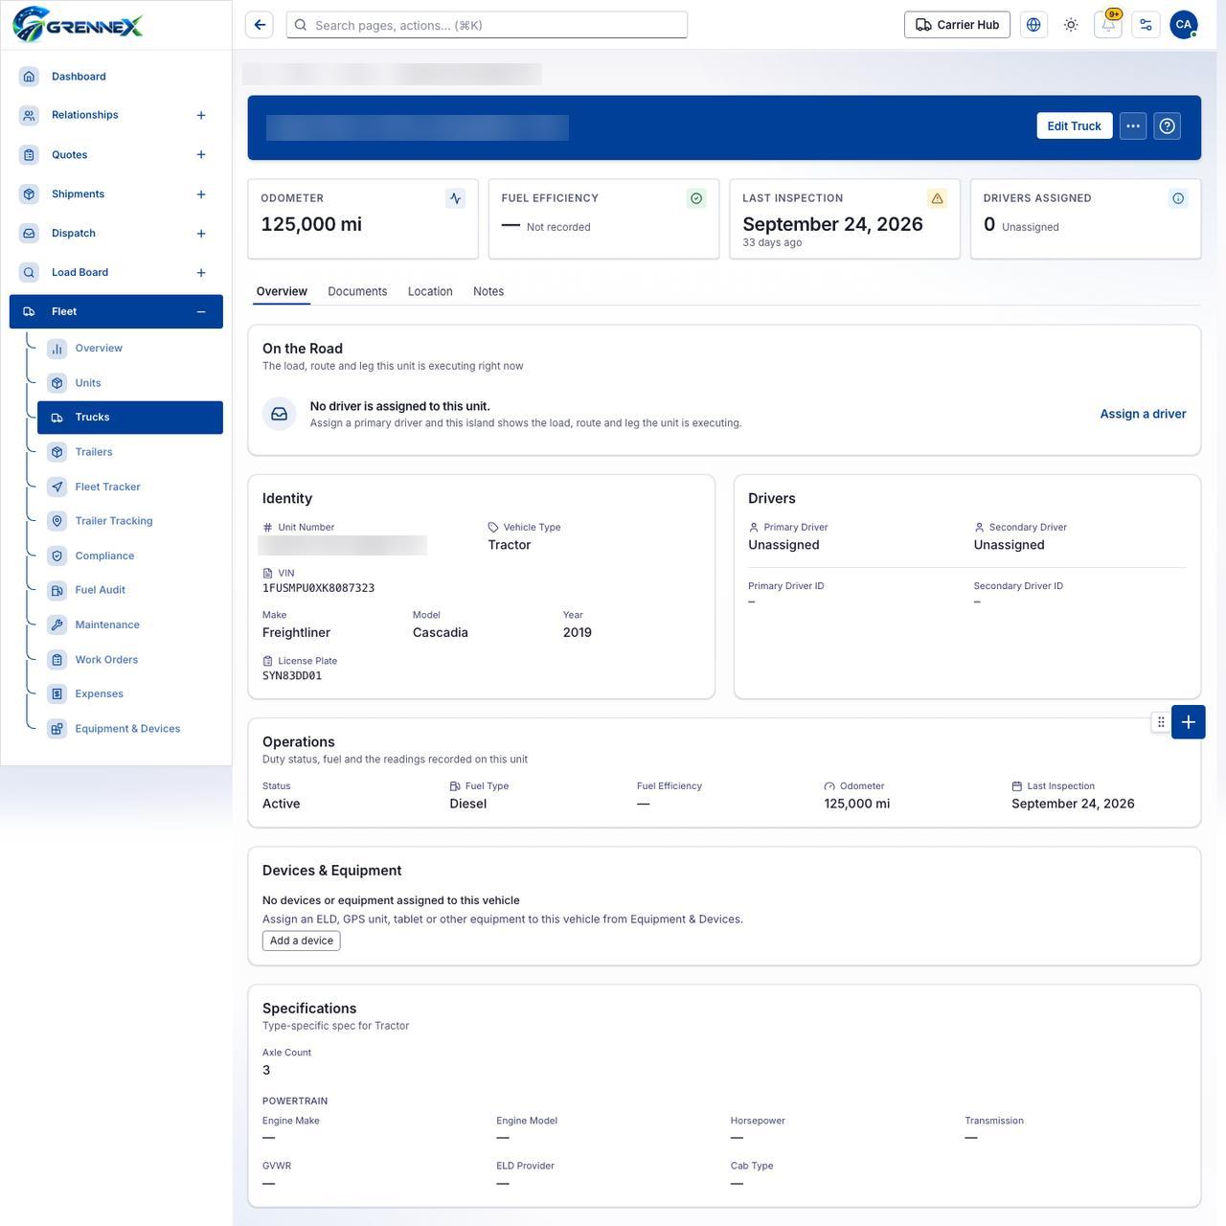Click the back arrow button
Screen dimensions: 1226x1226
(x=260, y=25)
